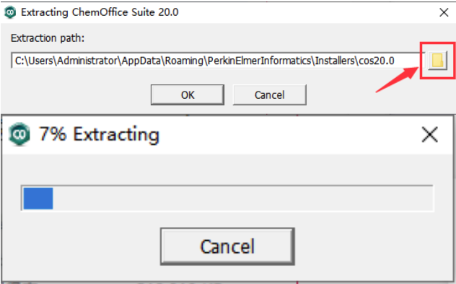Cancel extraction using large Cancel below progress bar

coord(227,247)
